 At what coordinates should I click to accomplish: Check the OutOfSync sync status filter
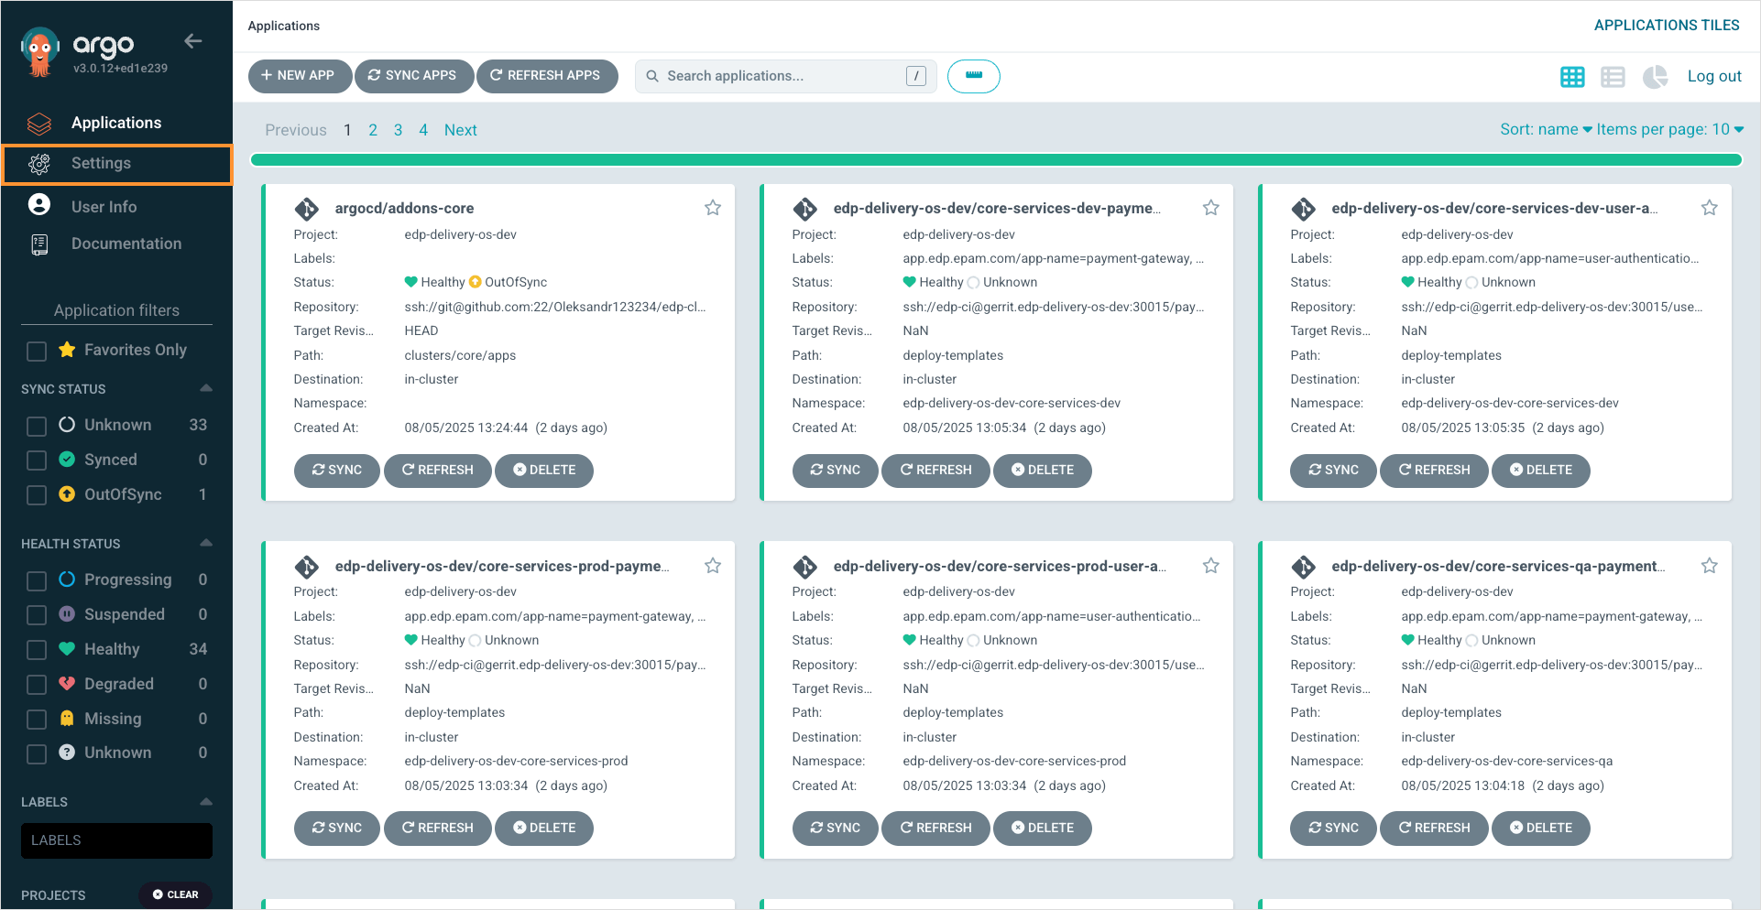coord(37,495)
